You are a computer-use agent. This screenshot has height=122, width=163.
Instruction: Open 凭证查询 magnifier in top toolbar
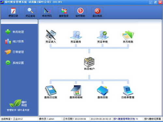pyautogui.click(x=30, y=12)
